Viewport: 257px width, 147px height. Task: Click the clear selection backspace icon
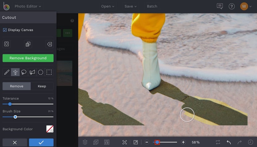tap(49, 44)
